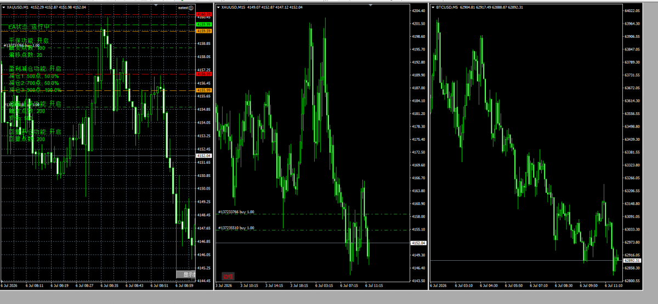658x304 pixels.
Task: Click the 偏移点数: 20 label
Action: (x=25, y=55)
